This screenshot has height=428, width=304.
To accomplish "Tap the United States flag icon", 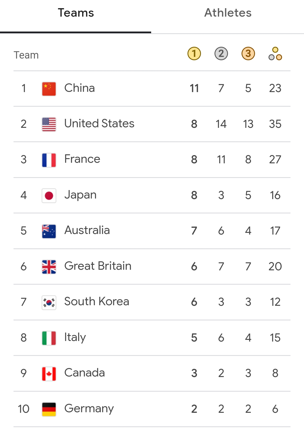I will pyautogui.click(x=49, y=124).
